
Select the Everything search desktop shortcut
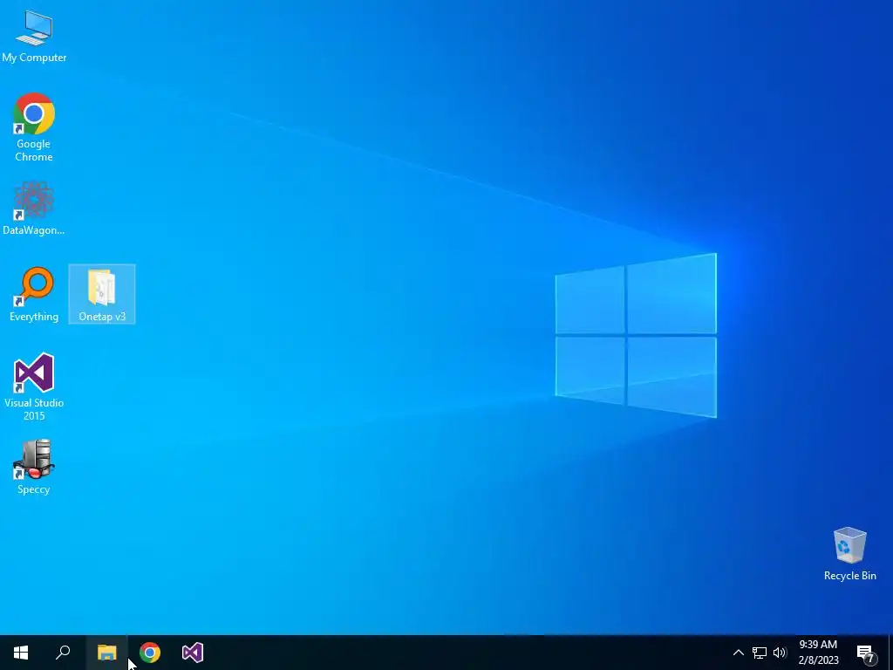click(x=34, y=295)
